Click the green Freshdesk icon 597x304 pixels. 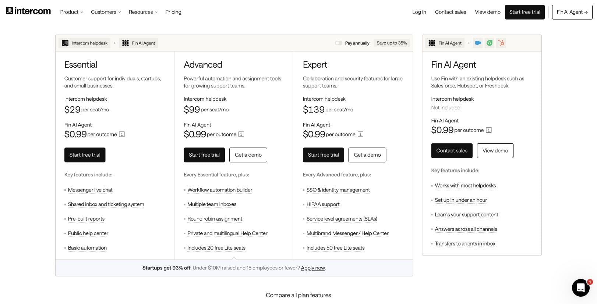(489, 43)
